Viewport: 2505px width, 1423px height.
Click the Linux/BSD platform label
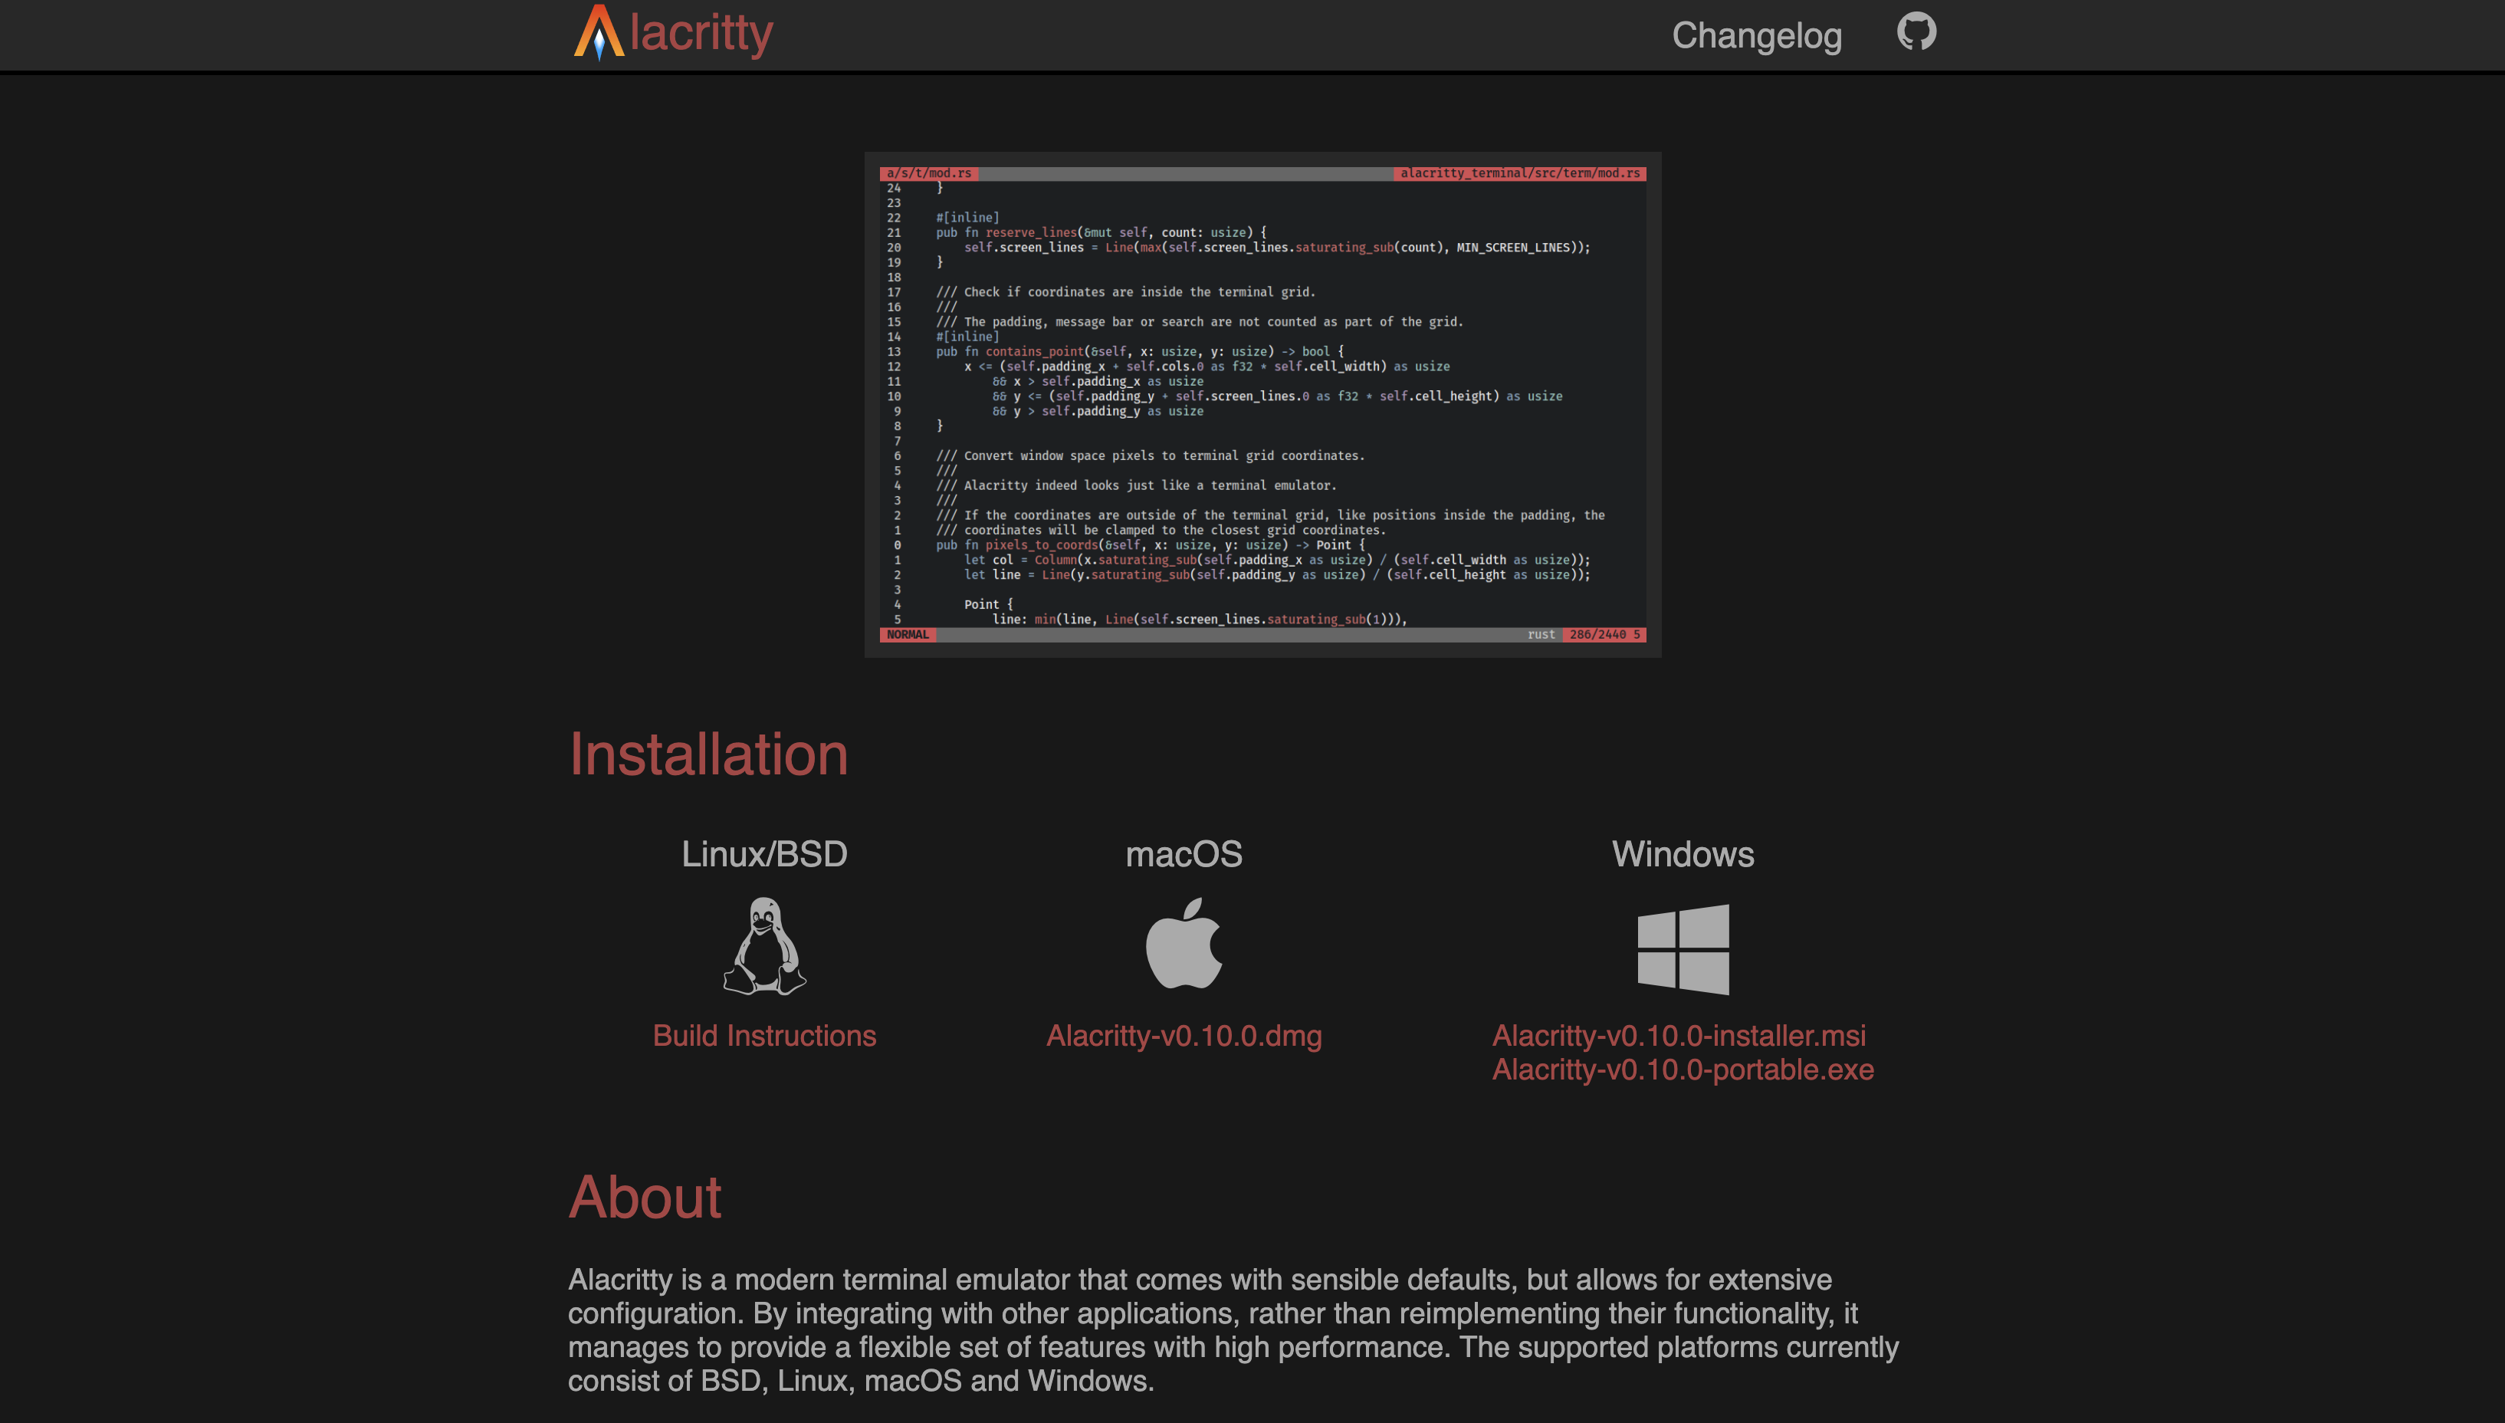[764, 854]
